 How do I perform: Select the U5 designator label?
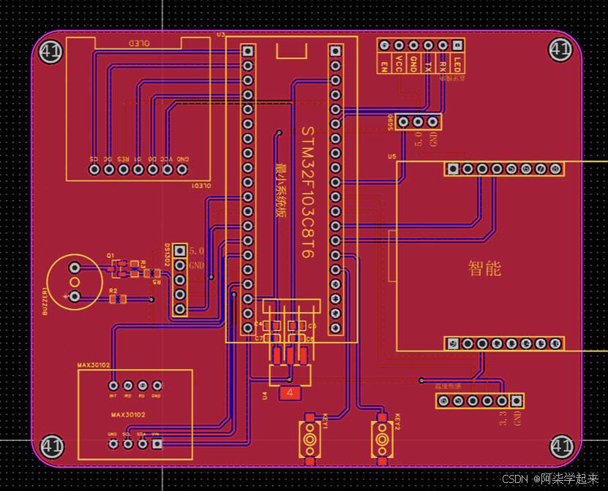coord(392,156)
